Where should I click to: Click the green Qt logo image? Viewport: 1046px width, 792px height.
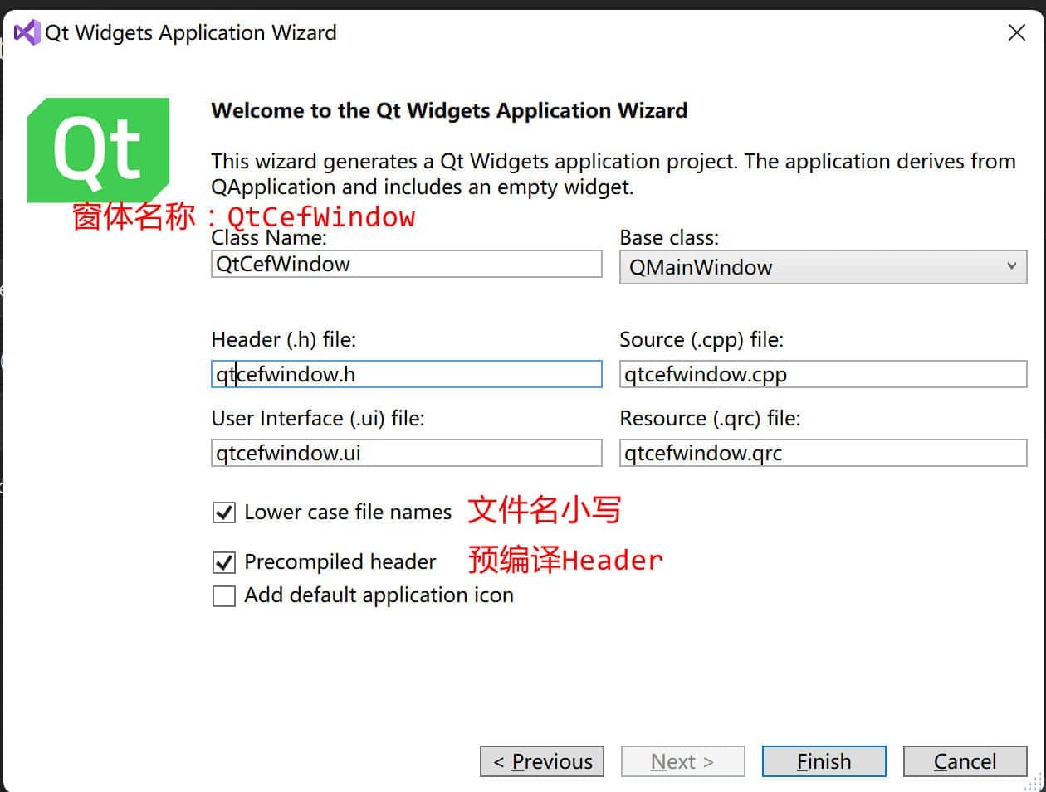[98, 150]
